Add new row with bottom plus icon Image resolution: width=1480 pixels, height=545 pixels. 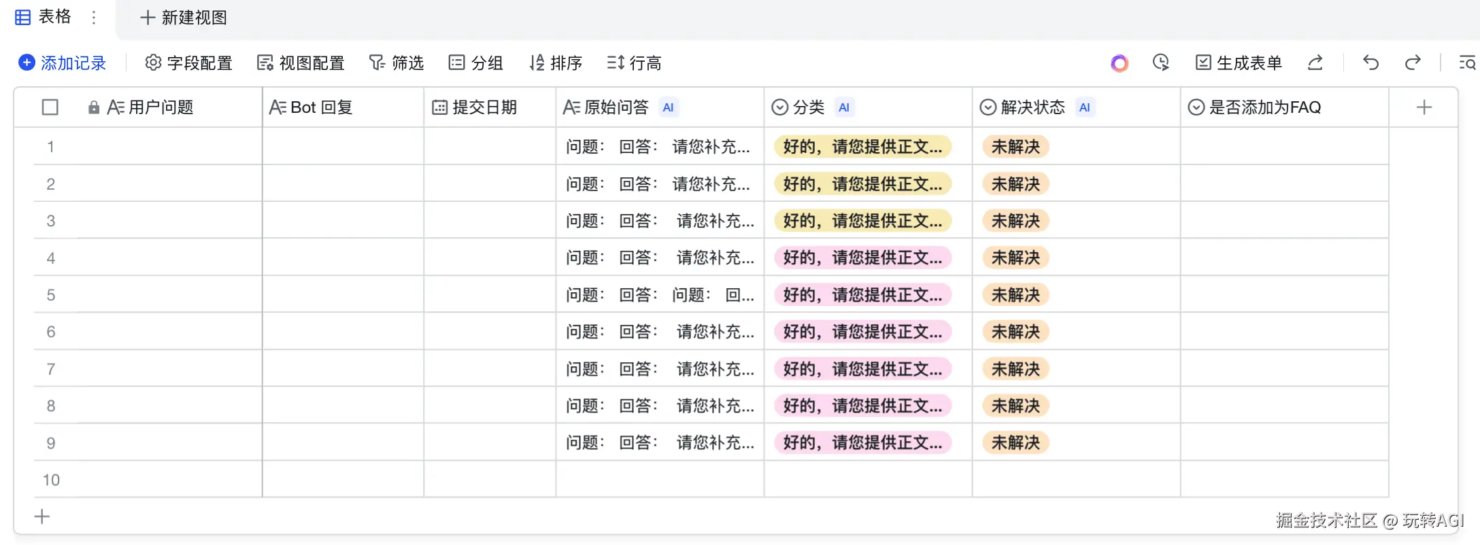coord(42,516)
